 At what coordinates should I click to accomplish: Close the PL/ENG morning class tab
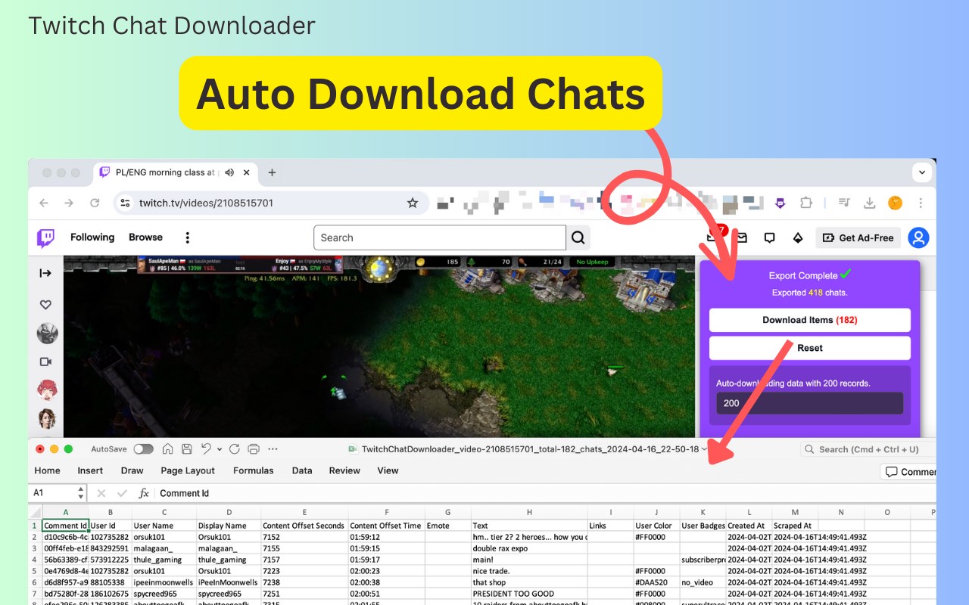coord(246,172)
